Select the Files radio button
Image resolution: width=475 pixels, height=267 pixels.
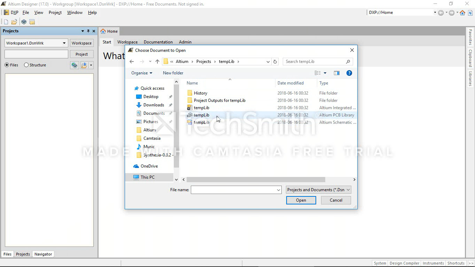click(7, 65)
